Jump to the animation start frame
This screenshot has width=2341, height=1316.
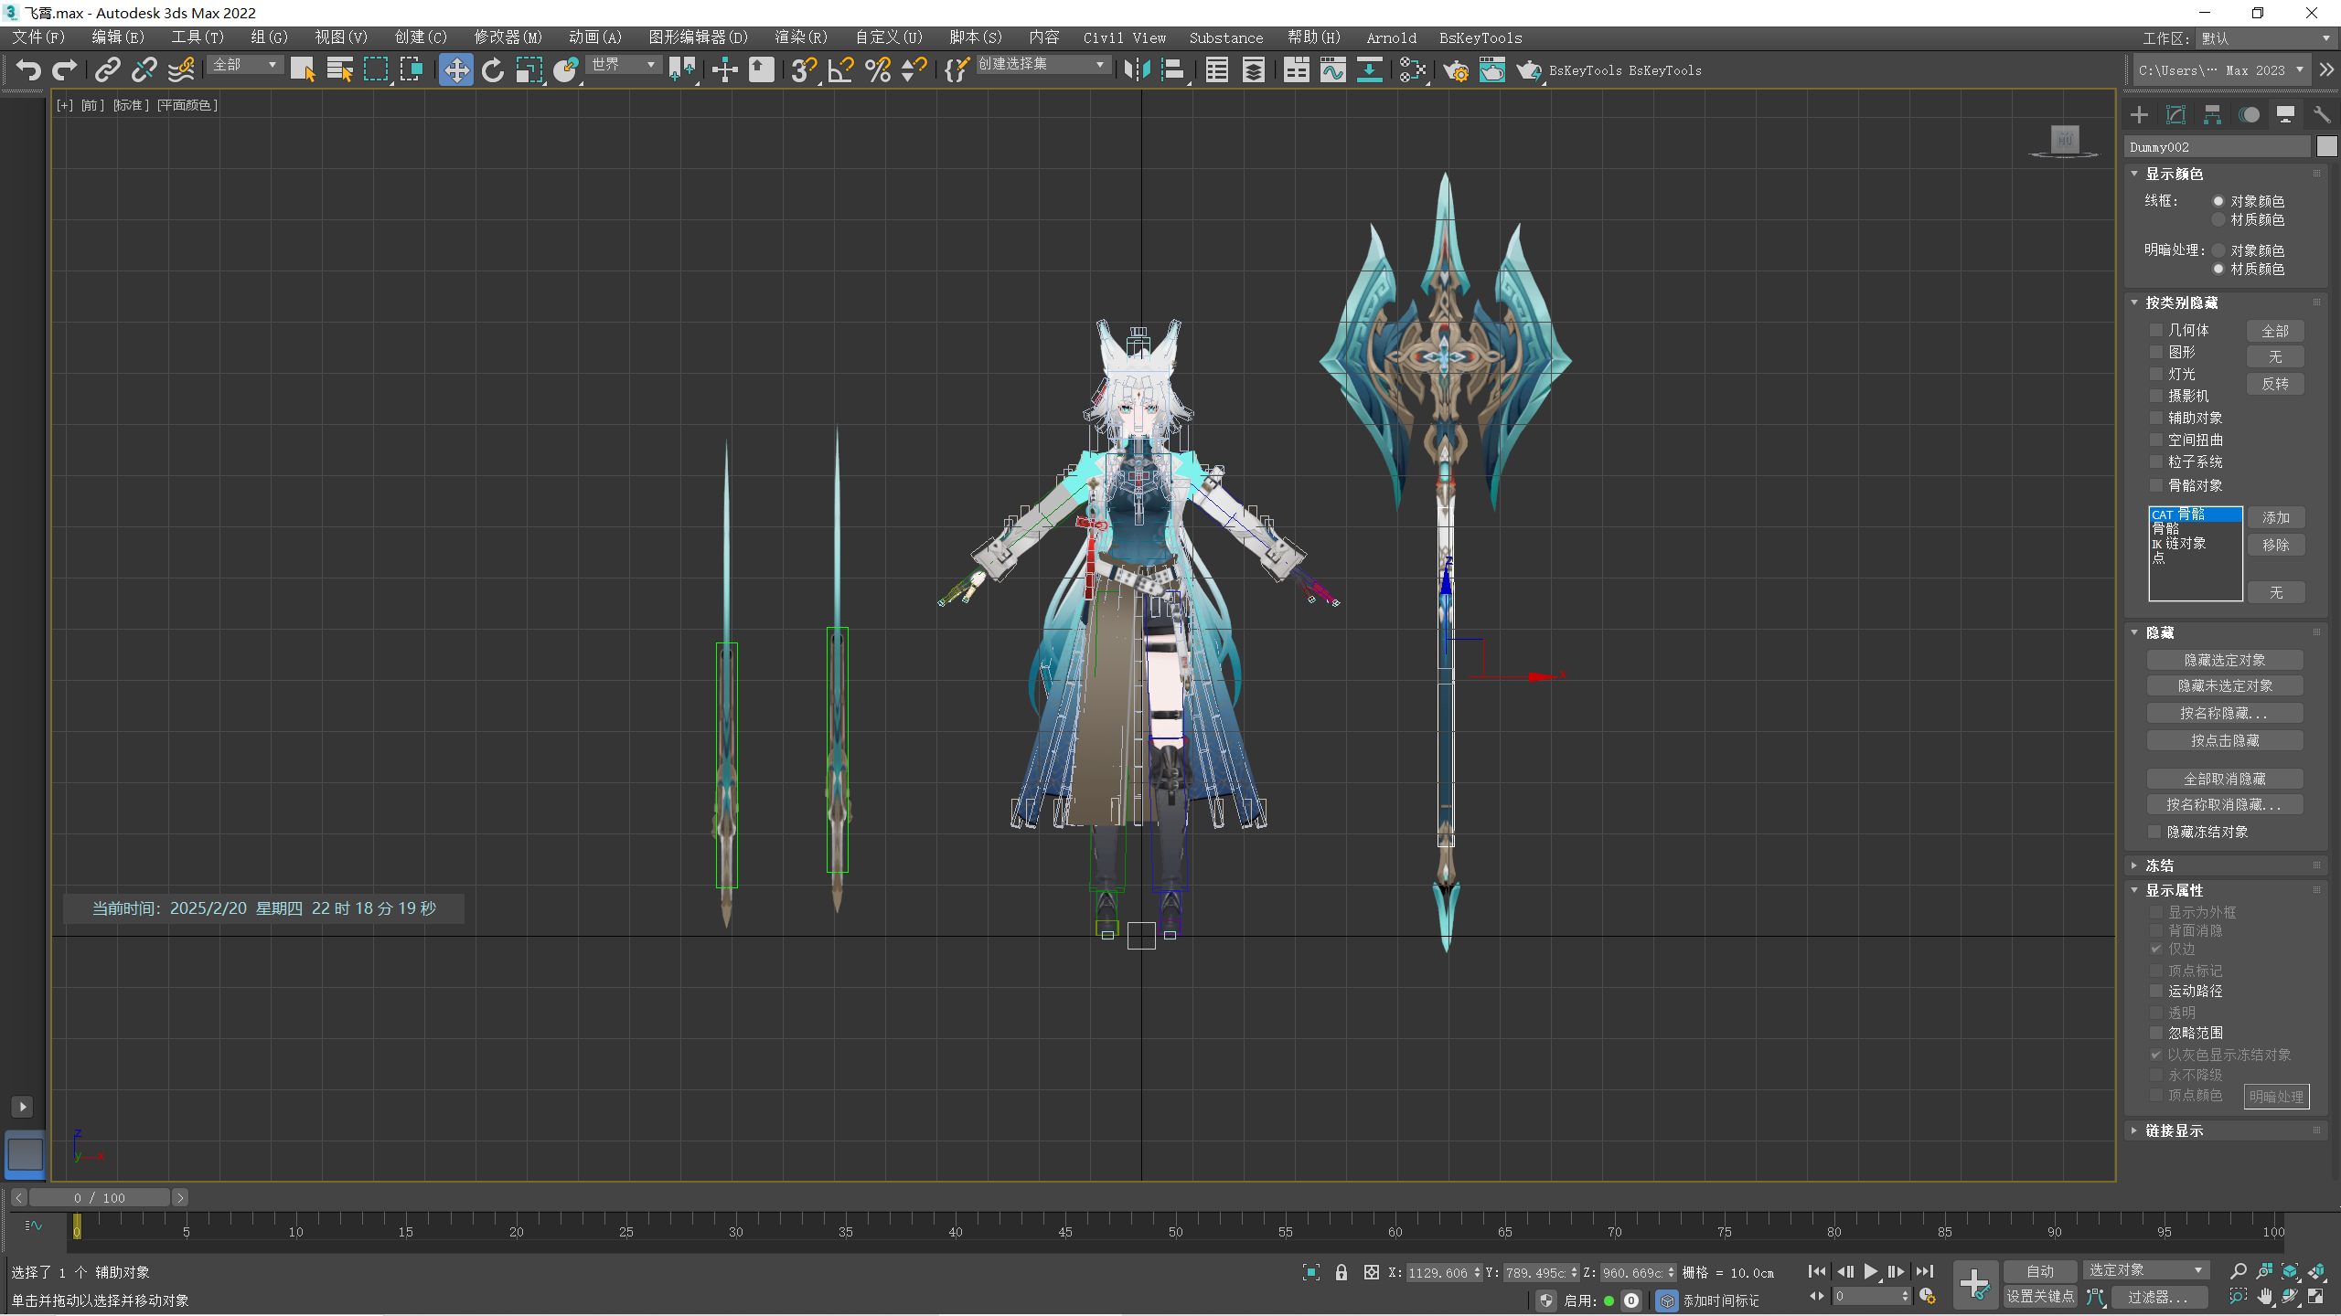(1817, 1271)
